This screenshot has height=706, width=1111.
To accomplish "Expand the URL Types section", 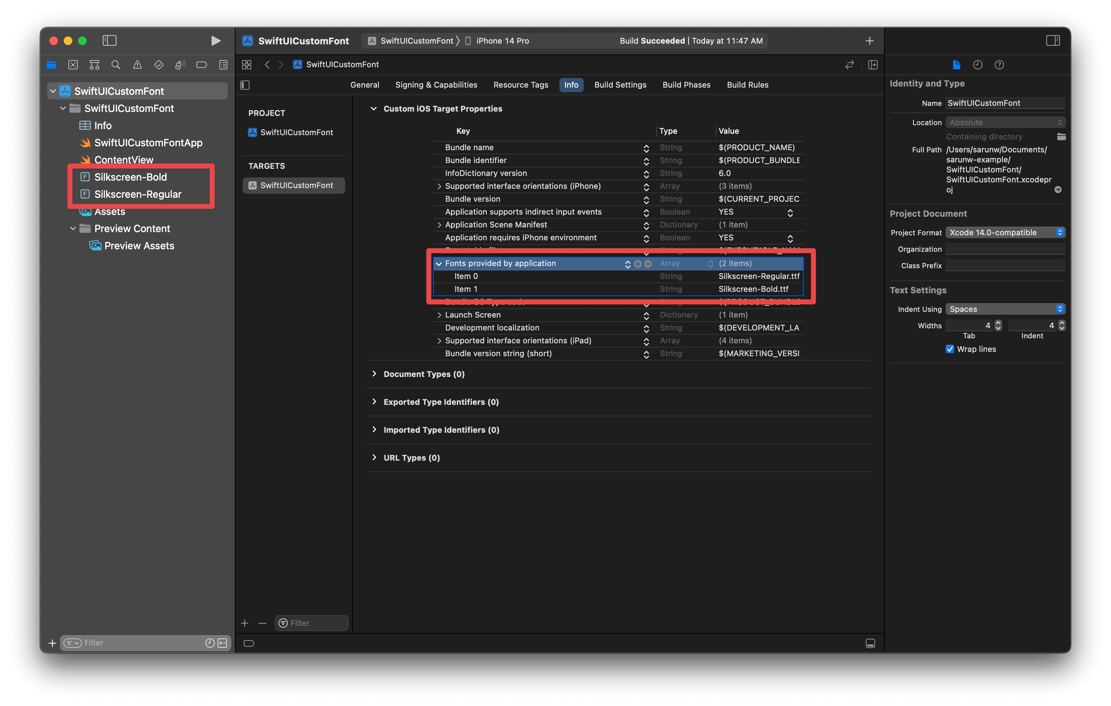I will point(373,458).
